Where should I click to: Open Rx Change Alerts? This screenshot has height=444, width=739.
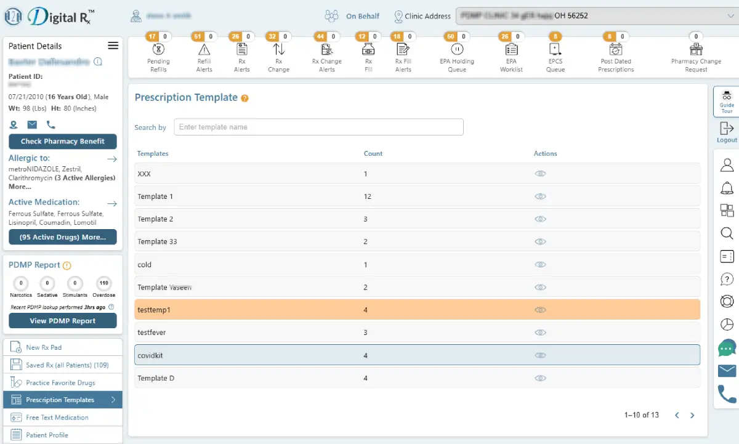327,54
